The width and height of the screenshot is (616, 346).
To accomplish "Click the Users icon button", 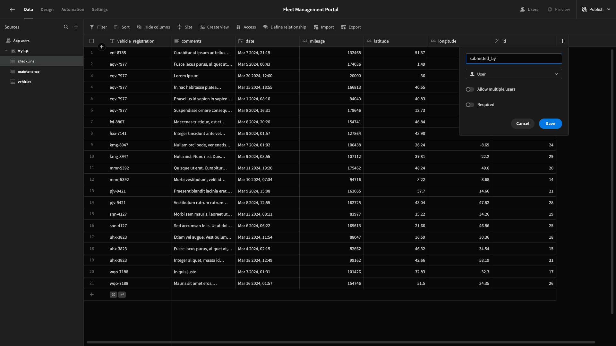I will point(529,10).
